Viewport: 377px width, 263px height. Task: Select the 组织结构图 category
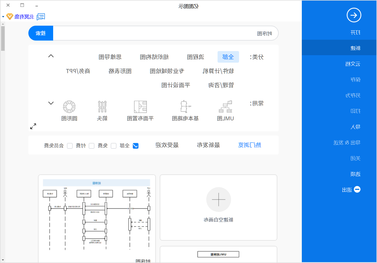click(x=154, y=57)
